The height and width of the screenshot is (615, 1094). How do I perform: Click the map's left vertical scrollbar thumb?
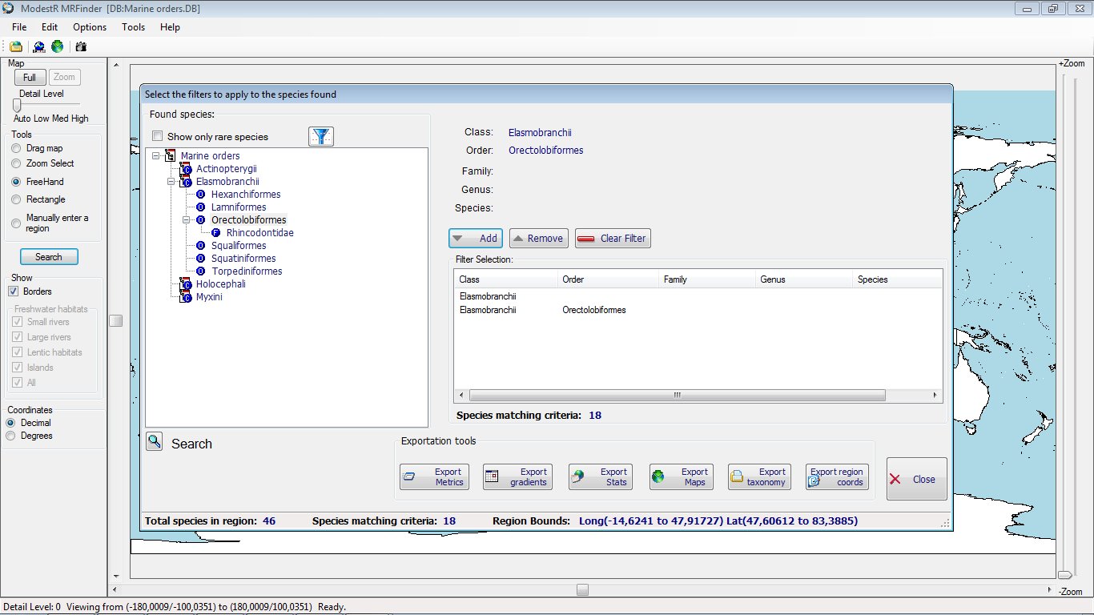click(116, 320)
